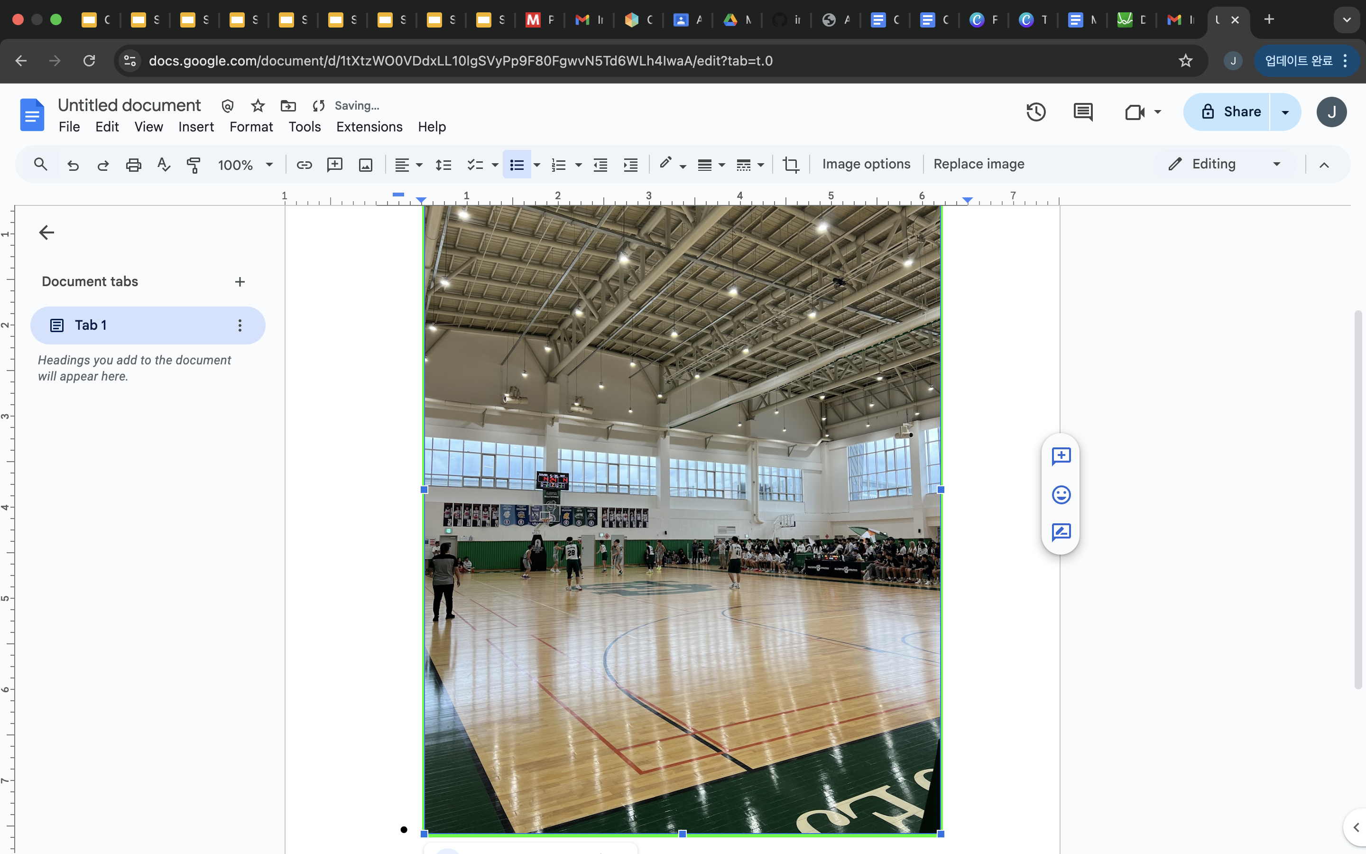The height and width of the screenshot is (854, 1366).
Task: Open the Share options dropdown arrow
Action: point(1285,112)
